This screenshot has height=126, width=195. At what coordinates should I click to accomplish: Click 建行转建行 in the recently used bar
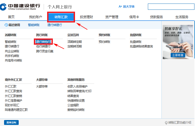click(55, 25)
